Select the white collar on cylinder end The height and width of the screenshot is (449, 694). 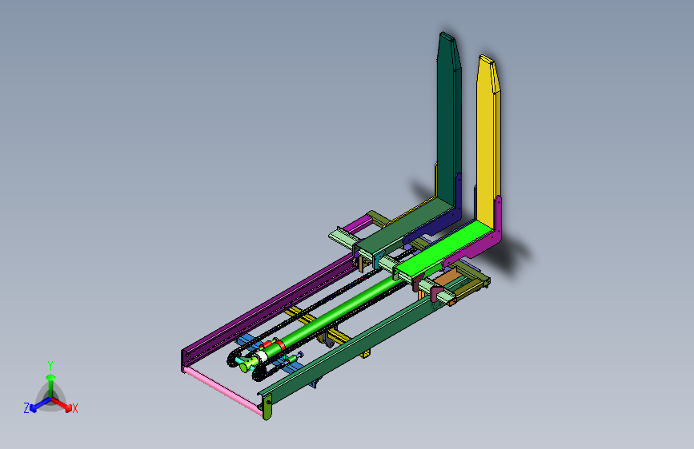(x=262, y=355)
